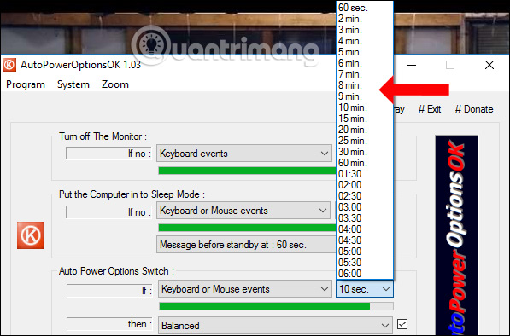Click the Turn off The Monitor progress bar
Screen dimensions: 510x336
click(x=247, y=171)
